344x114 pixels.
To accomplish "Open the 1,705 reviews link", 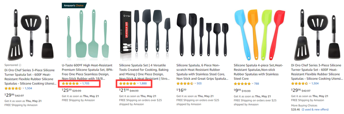I will point(86,84).
